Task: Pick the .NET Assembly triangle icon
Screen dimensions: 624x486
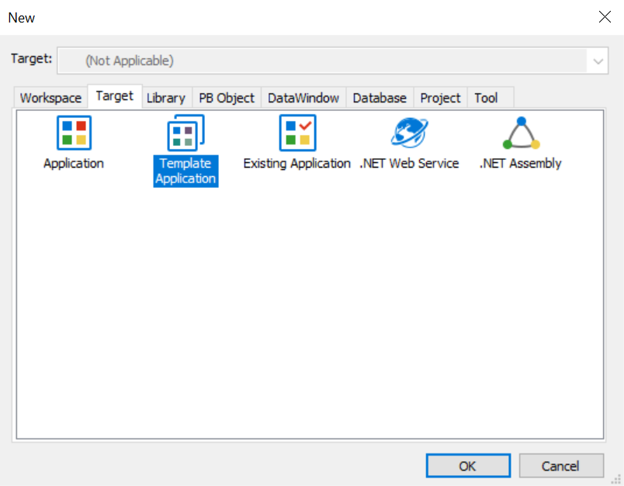Action: [522, 133]
